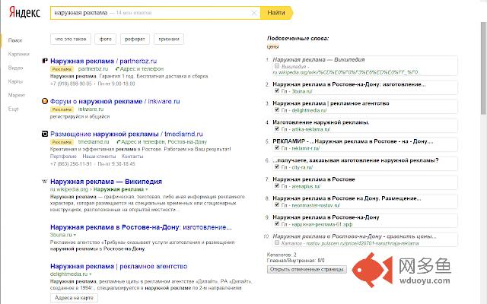Click 'Изготовление наружной рекламы.' panel entry
The height and width of the screenshot is (304, 487).
click(x=321, y=122)
